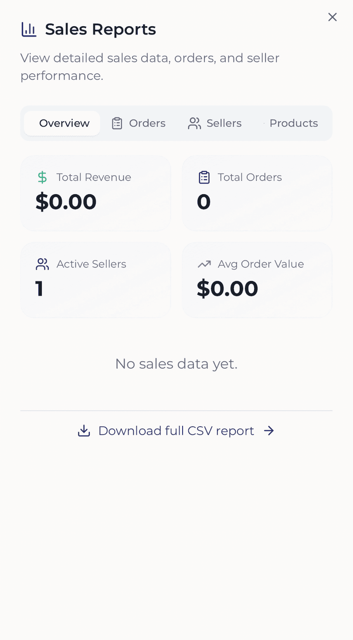Click the bar chart icon beside Sales Reports
Image resolution: width=353 pixels, height=640 pixels.
[29, 30]
